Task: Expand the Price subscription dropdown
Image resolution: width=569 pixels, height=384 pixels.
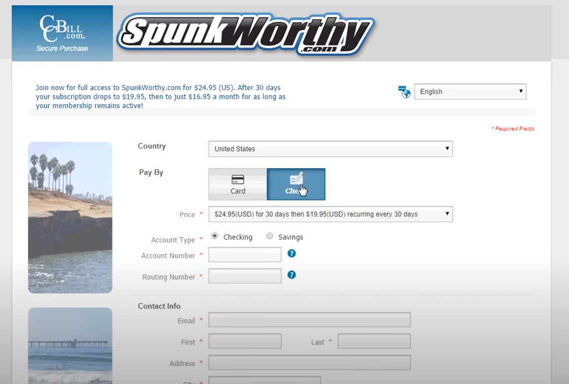Action: 330,214
